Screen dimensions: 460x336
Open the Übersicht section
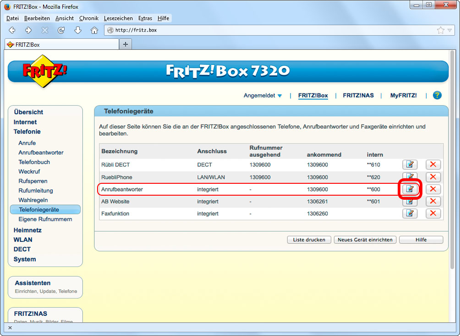[28, 112]
